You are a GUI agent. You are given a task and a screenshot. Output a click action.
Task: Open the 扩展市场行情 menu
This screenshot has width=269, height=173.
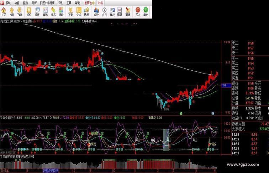47,3
